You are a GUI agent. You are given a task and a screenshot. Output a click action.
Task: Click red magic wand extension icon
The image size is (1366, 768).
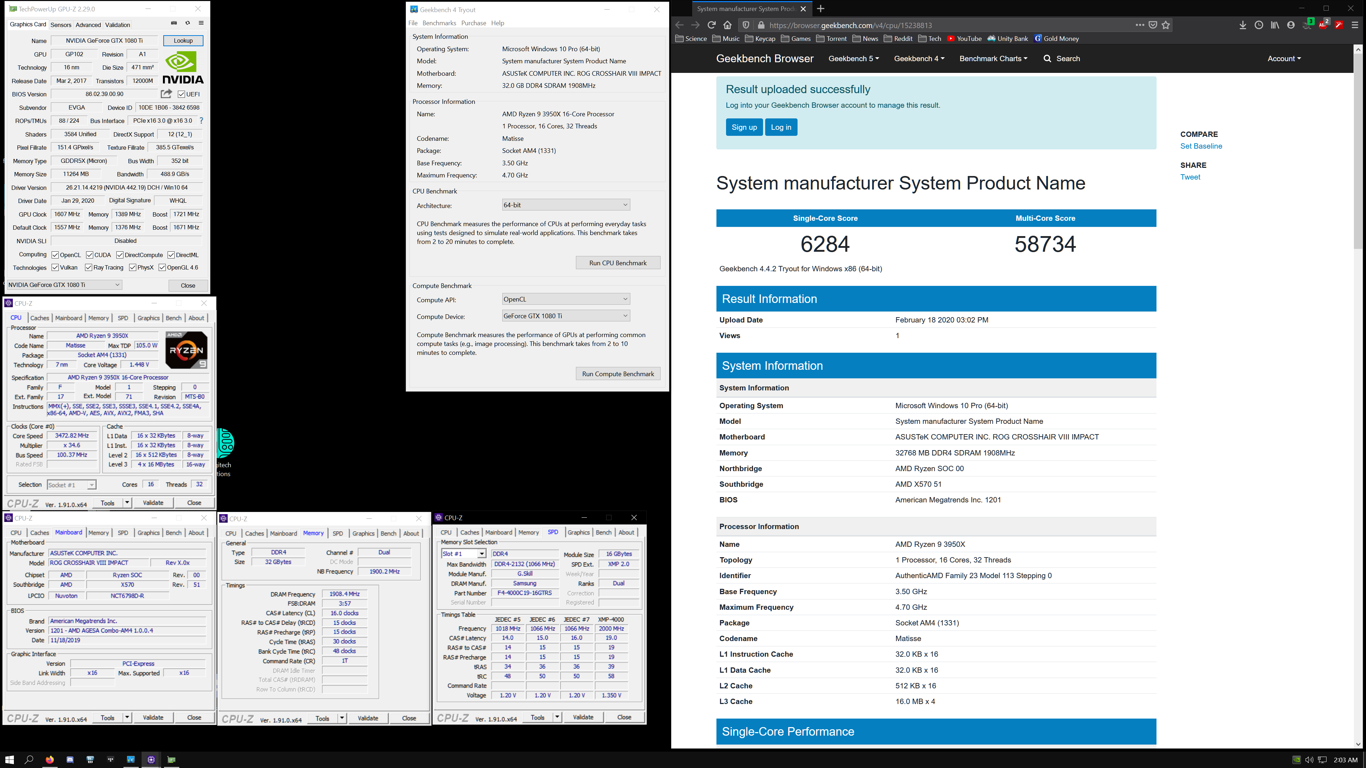click(1339, 25)
